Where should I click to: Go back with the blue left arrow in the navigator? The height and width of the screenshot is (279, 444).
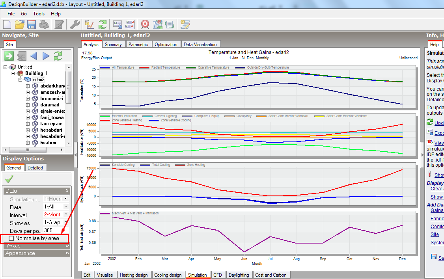coord(34,56)
